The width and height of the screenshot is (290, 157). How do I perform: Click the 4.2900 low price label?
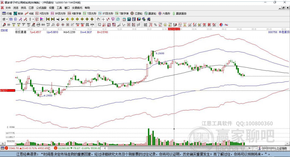(x=48, y=96)
